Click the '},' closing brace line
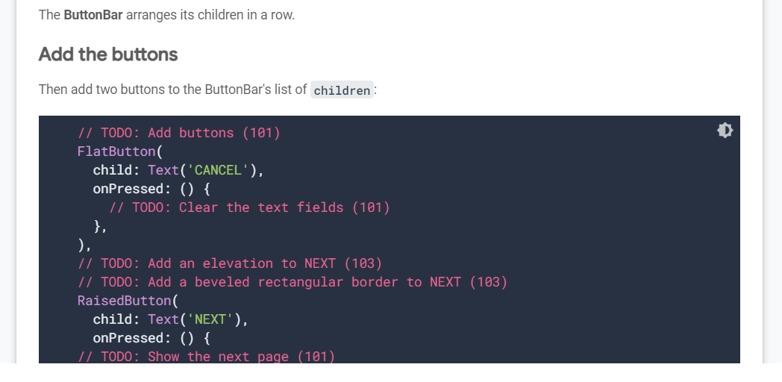This screenshot has height=382, width=782. pyautogui.click(x=100, y=226)
